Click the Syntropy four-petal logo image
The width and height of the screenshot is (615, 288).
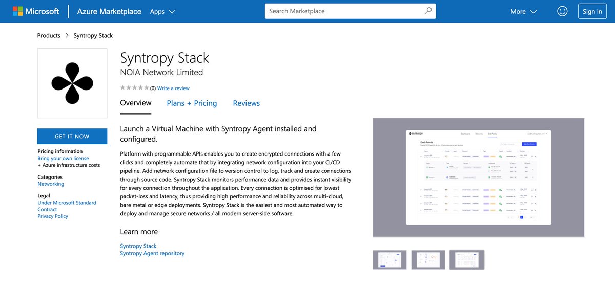[72, 83]
